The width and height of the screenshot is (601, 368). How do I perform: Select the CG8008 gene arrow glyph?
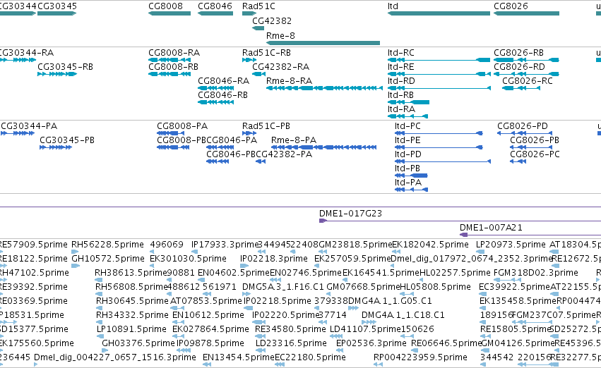pos(169,13)
